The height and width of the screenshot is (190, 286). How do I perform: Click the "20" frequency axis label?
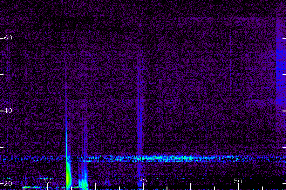pyautogui.click(x=8, y=183)
